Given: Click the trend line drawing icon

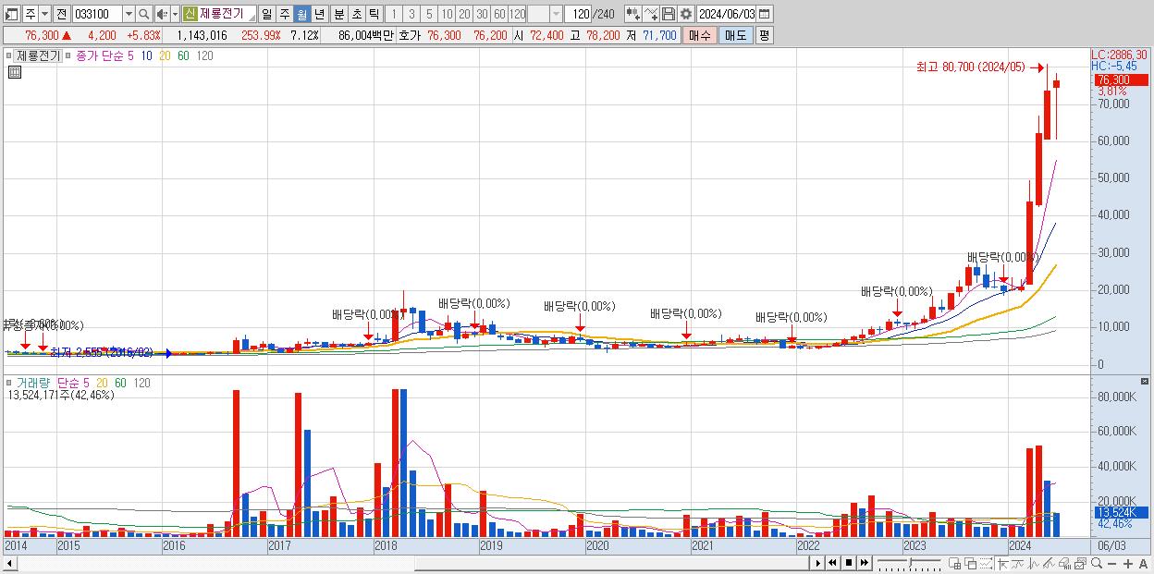Looking at the screenshot, I should pyautogui.click(x=1018, y=563).
